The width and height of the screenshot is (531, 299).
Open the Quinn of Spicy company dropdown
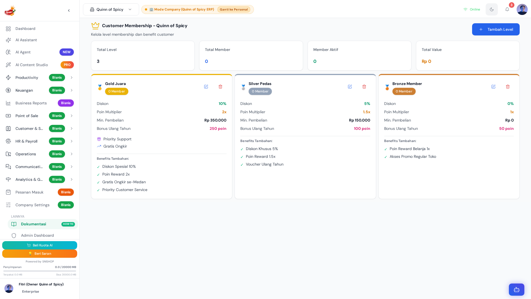click(111, 9)
